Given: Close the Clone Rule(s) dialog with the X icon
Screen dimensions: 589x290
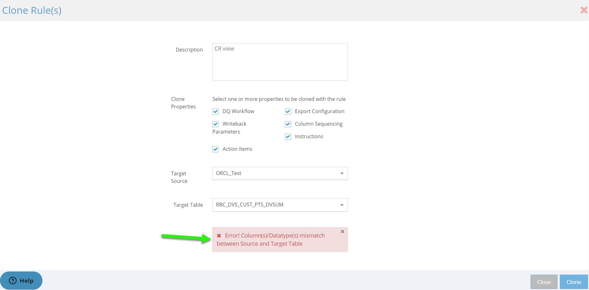Looking at the screenshot, I should pyautogui.click(x=584, y=10).
